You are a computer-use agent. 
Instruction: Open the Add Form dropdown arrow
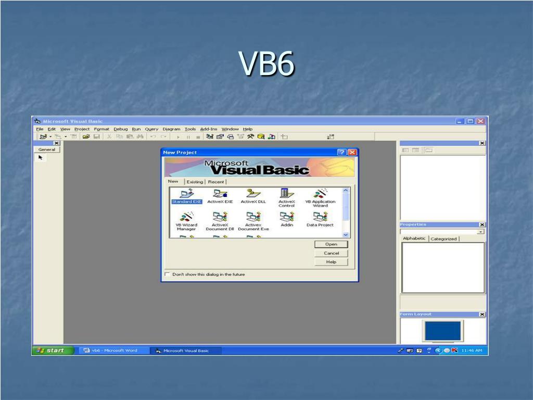66,137
